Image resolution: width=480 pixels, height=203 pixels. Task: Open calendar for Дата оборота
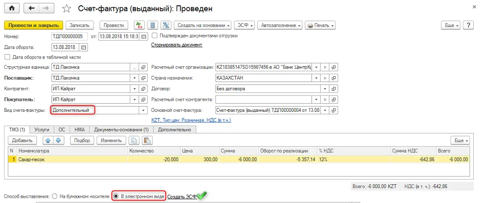83,48
